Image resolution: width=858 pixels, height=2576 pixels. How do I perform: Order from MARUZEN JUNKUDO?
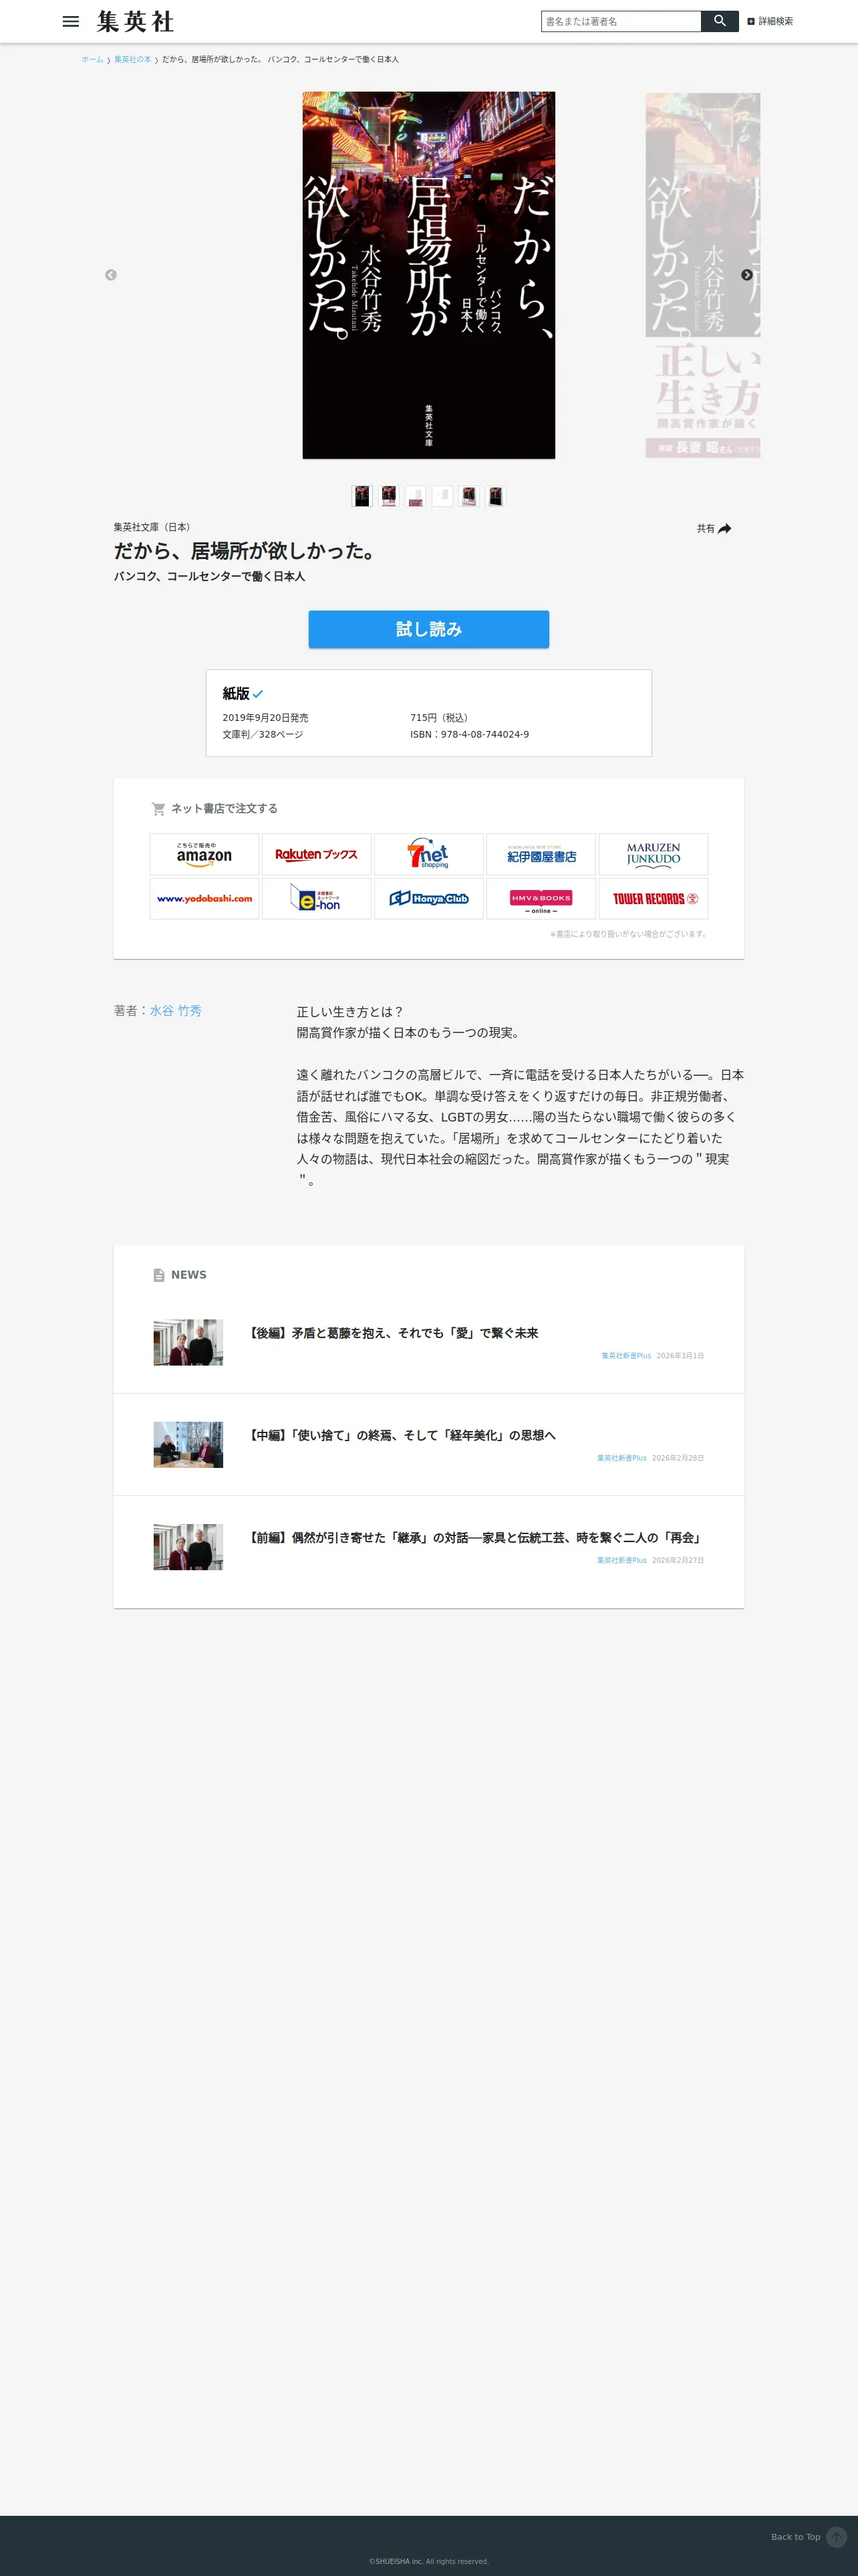coord(654,854)
